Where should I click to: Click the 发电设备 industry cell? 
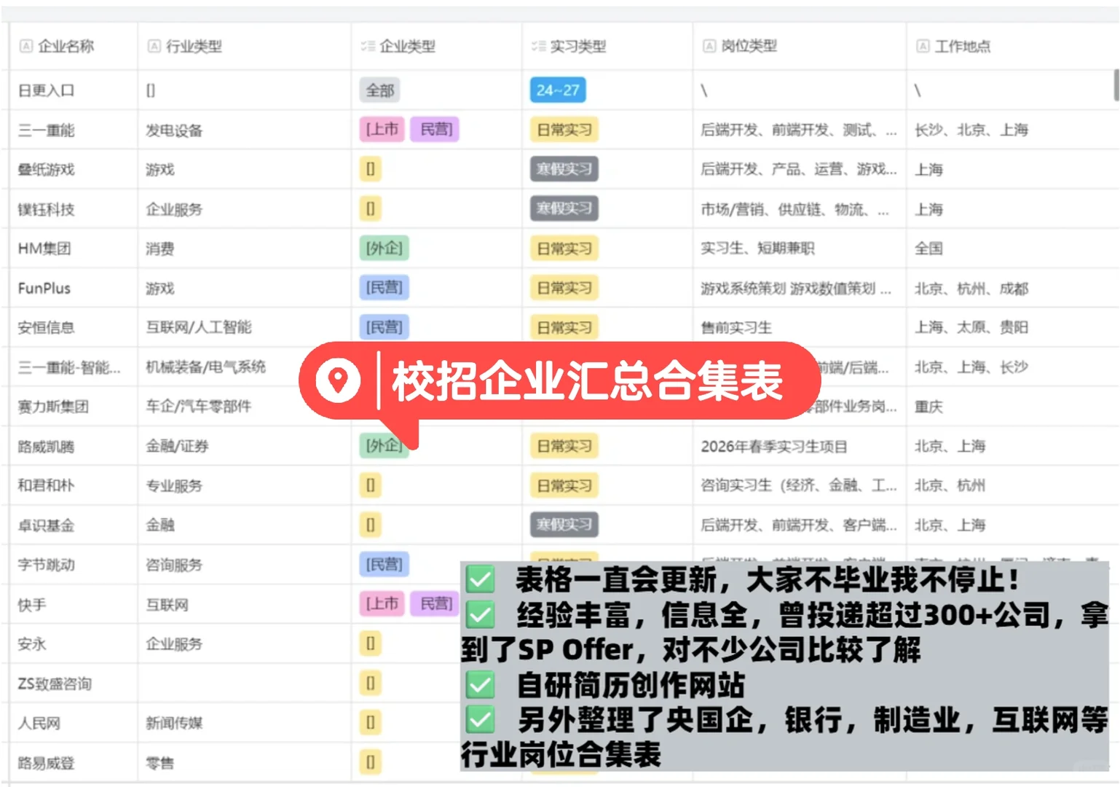(244, 130)
